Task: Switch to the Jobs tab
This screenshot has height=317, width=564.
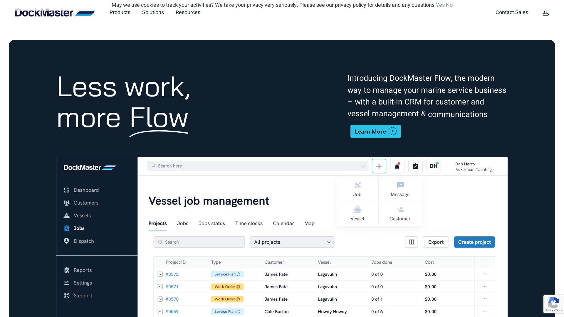Action: point(182,224)
